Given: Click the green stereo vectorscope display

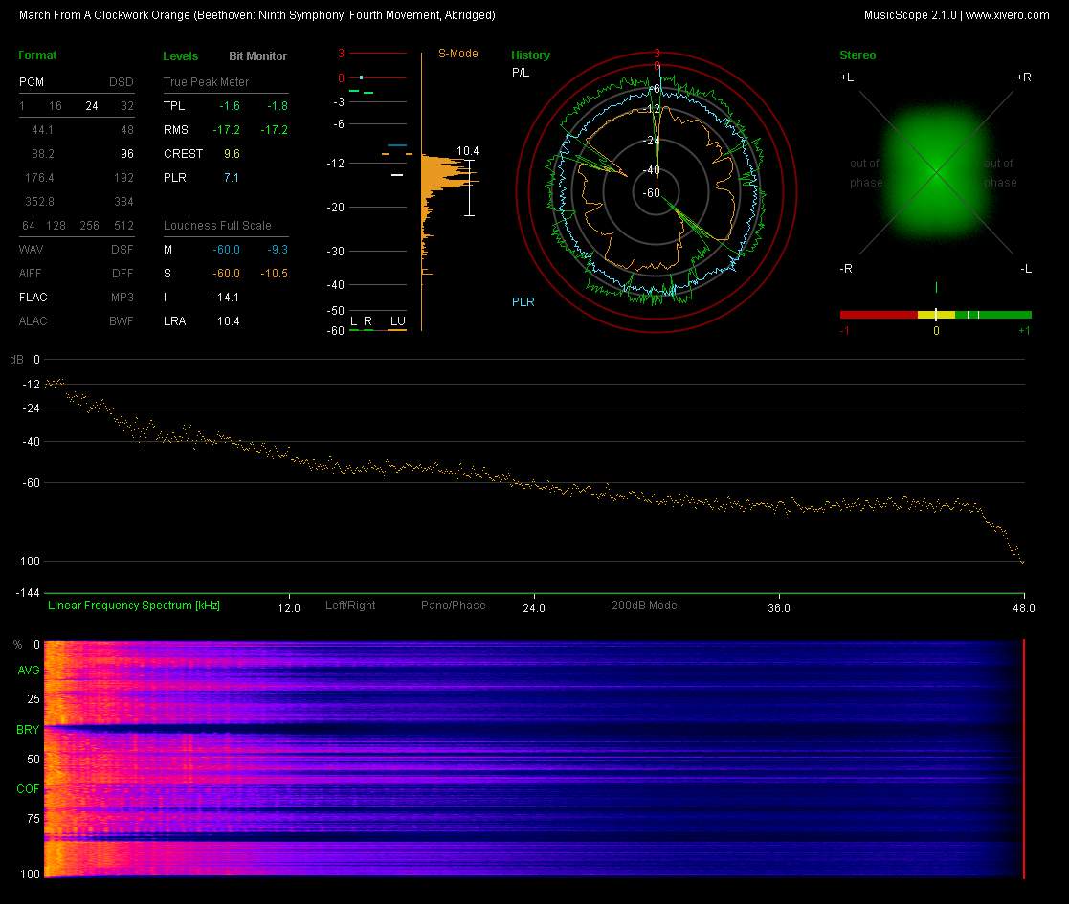Looking at the screenshot, I should point(935,173).
